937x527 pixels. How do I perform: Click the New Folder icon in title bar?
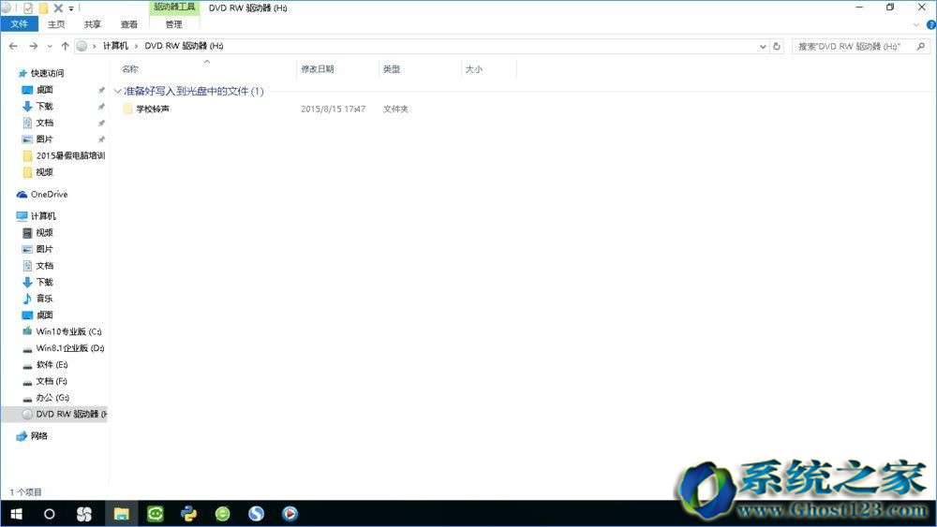(x=43, y=7)
